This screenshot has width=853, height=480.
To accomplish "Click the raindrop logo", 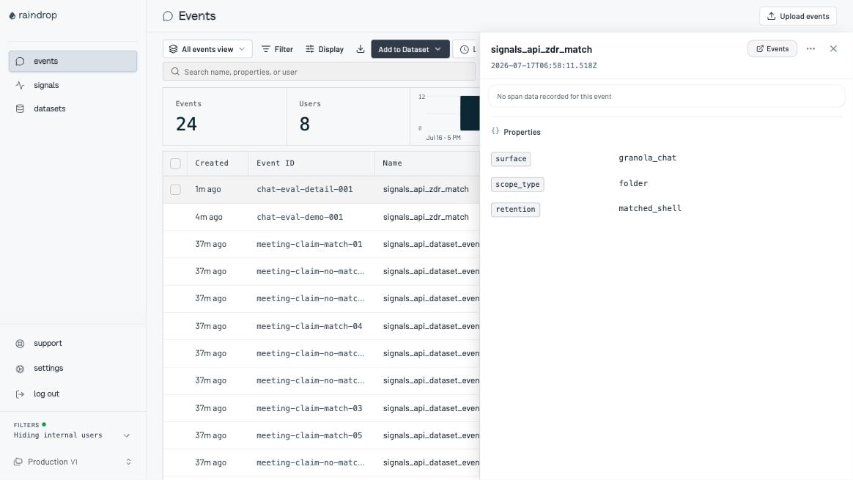I will click(x=33, y=15).
